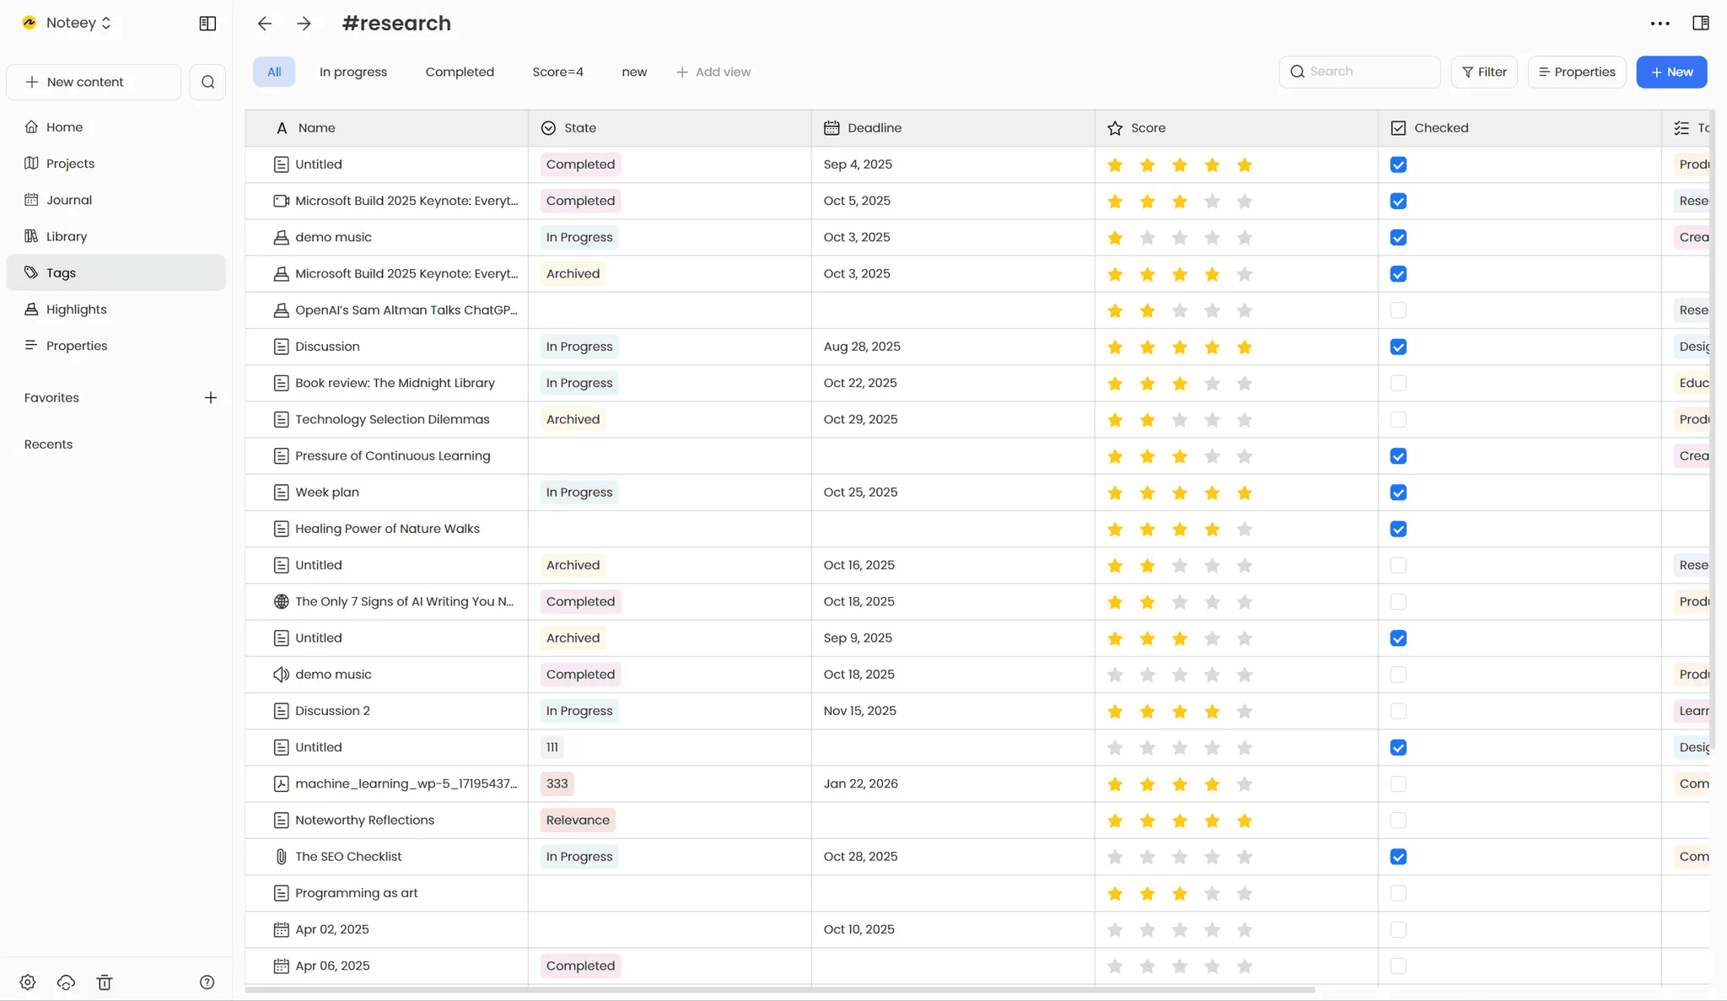
Task: Toggle the right side panel icon
Action: (x=1700, y=24)
